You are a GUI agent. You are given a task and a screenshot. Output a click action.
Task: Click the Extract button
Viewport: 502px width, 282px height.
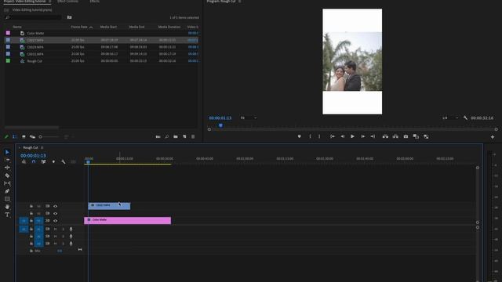coord(395,136)
